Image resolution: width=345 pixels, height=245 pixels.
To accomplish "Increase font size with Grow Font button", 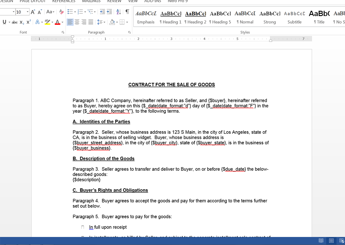I will pyautogui.click(x=33, y=12).
